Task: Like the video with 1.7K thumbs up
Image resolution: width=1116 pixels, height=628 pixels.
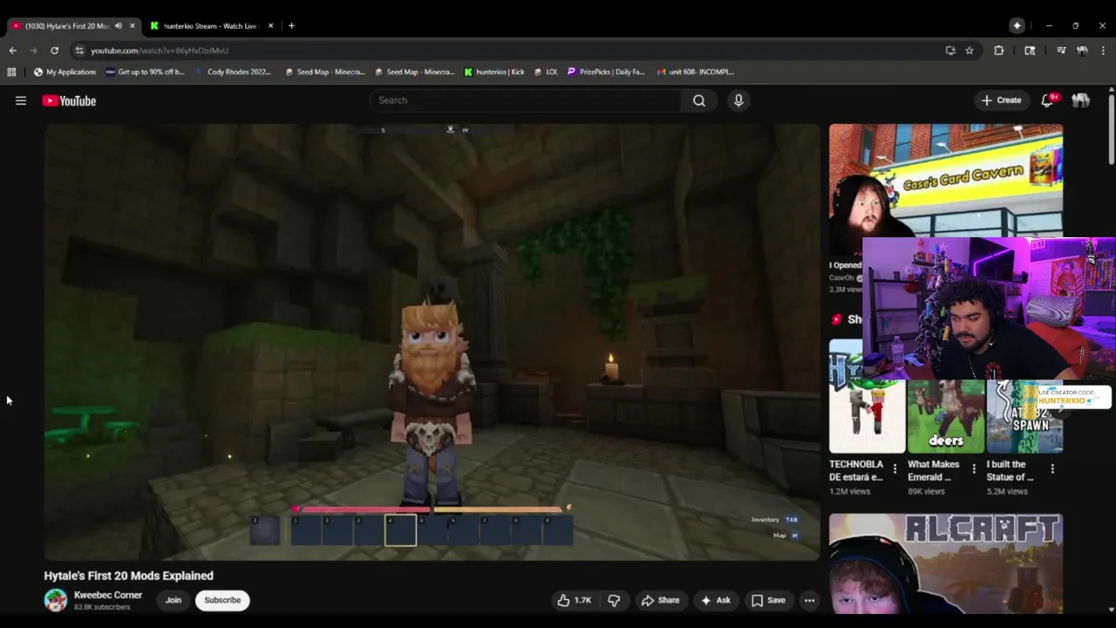Action: pos(574,600)
